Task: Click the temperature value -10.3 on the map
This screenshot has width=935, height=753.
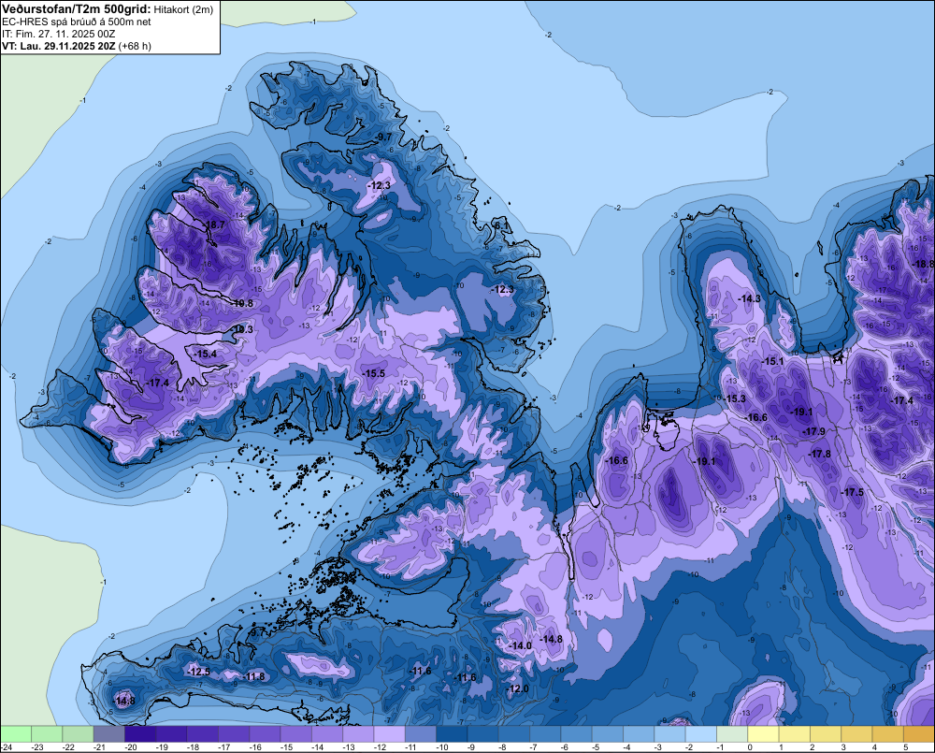Action: [242, 329]
